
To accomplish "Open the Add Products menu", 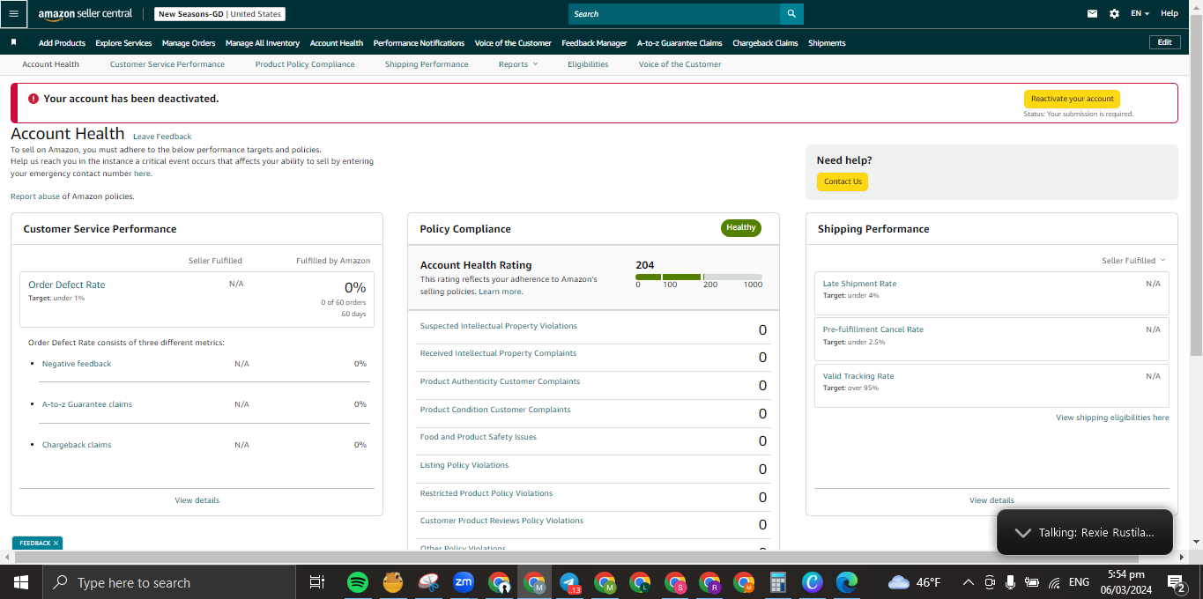I will click(x=62, y=43).
